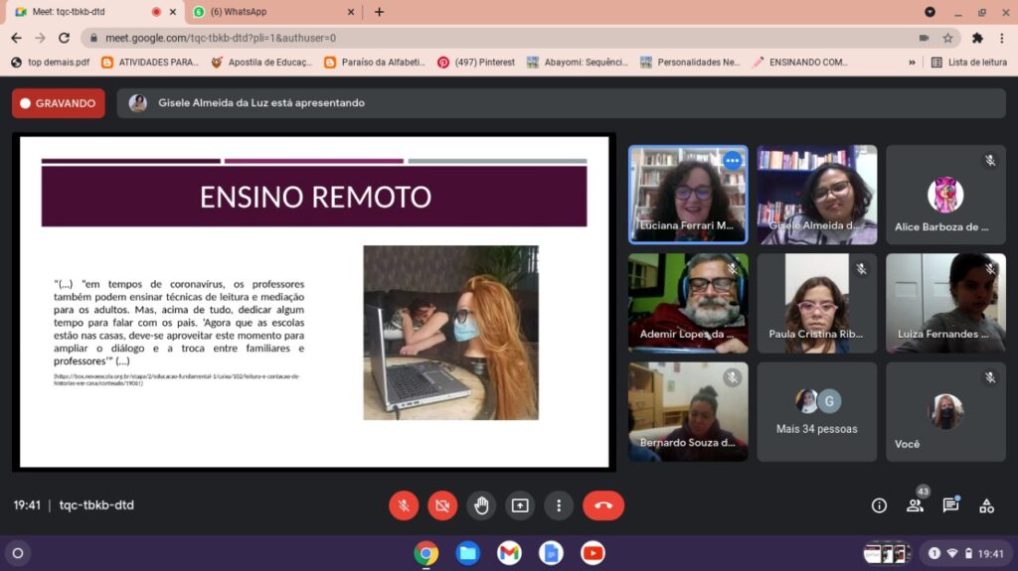This screenshot has width=1018, height=571.
Task: Unmute the microphone in the call bar
Action: click(404, 505)
